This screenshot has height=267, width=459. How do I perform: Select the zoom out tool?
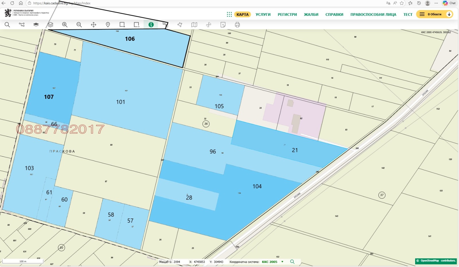[79, 25]
